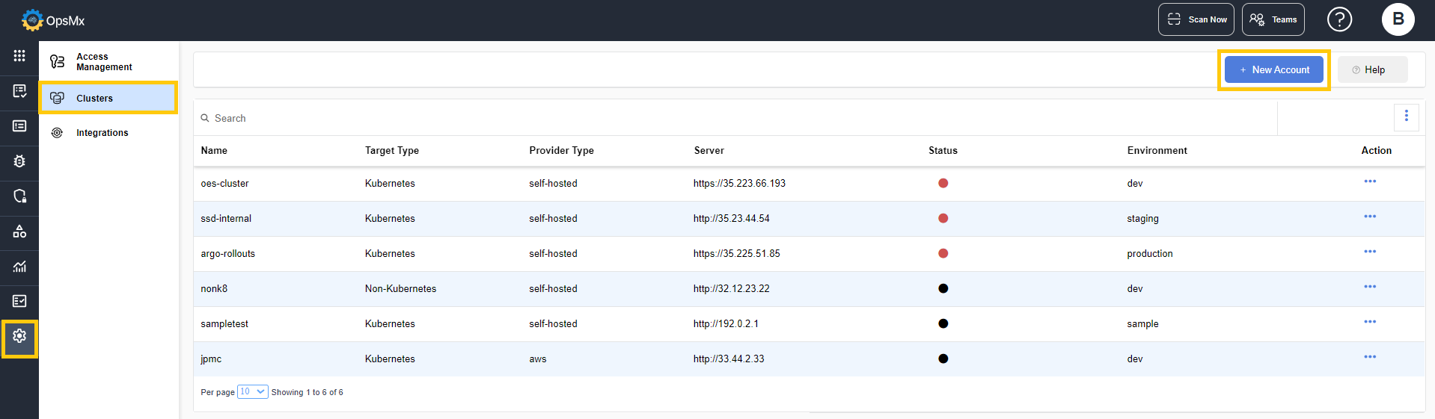
Task: Click the New Account button
Action: pyautogui.click(x=1273, y=70)
